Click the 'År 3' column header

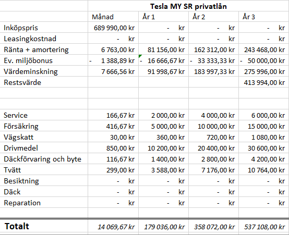[x=264, y=17]
